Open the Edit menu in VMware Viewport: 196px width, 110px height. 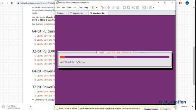[63, 7]
